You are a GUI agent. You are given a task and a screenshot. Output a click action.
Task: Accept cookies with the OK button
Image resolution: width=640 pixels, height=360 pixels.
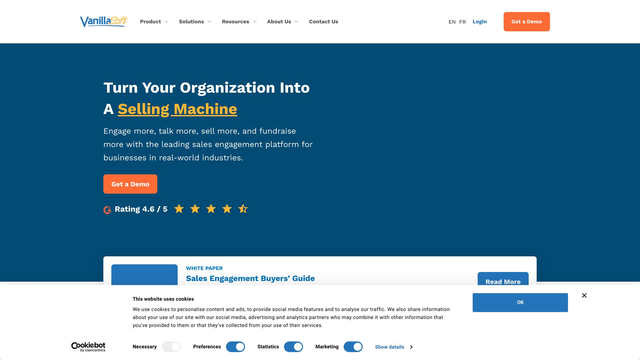(x=520, y=303)
